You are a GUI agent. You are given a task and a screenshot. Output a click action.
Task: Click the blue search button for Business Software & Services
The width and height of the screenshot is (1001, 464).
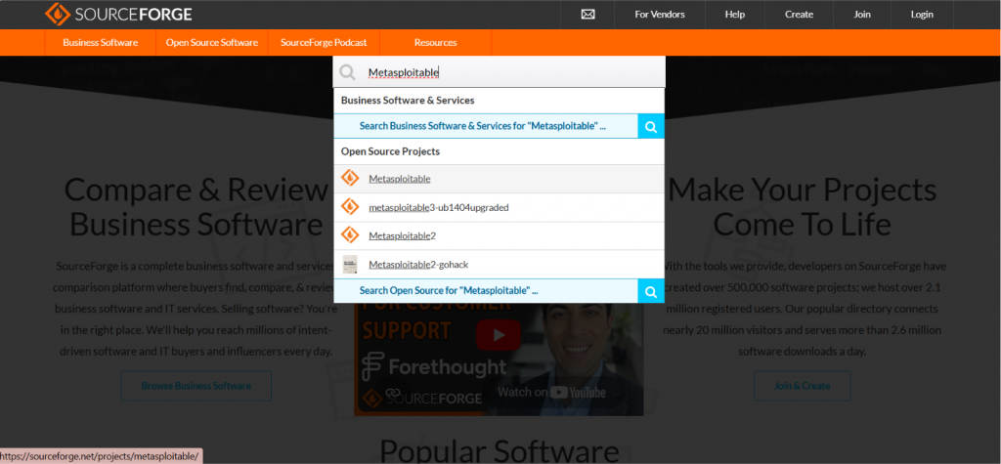[x=650, y=126]
